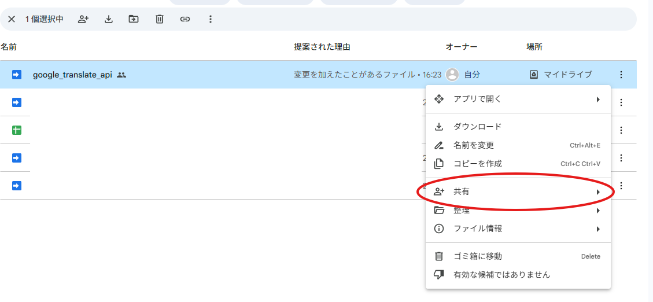Click the 自分 owner text
This screenshot has height=302, width=653.
click(472, 75)
